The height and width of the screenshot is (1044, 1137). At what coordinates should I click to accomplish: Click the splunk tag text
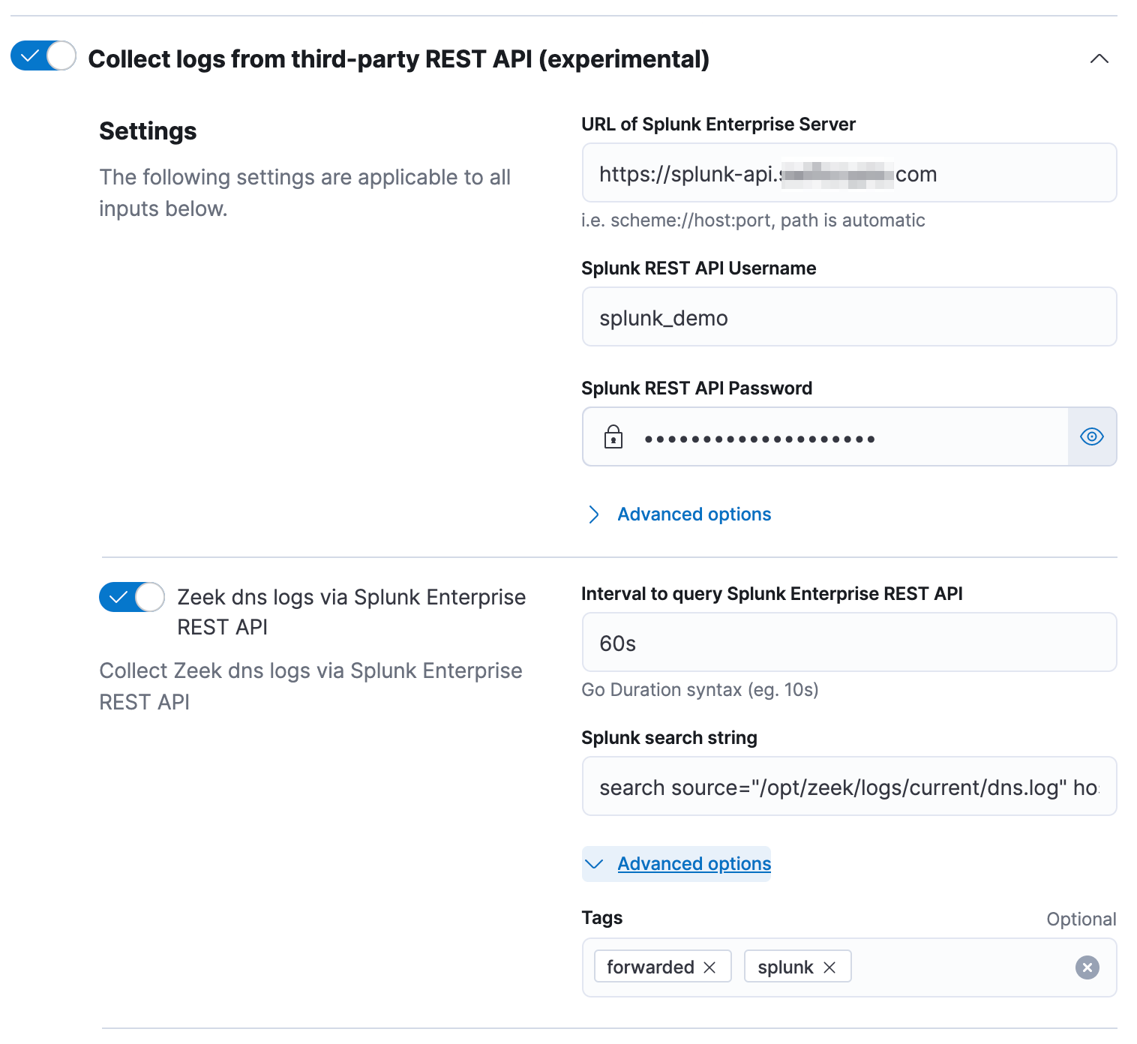click(x=785, y=967)
